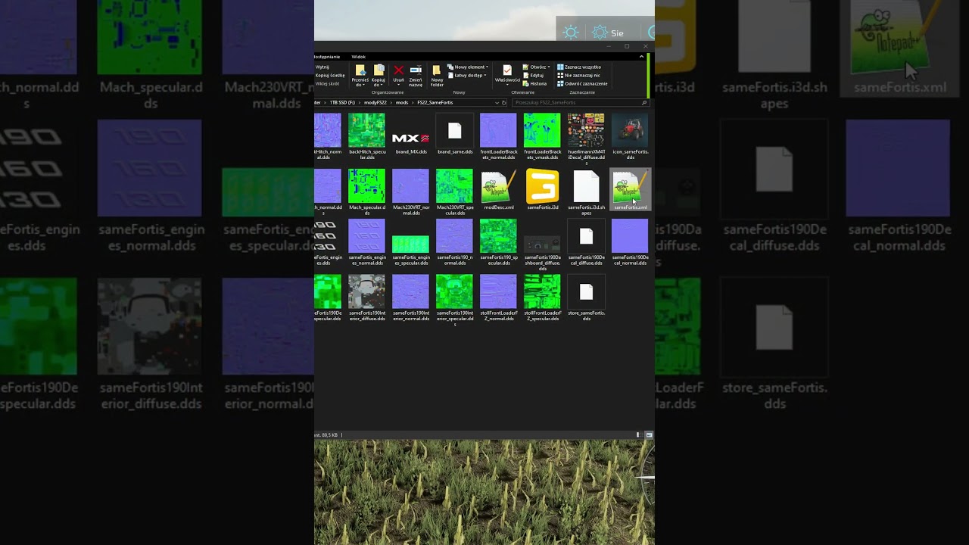The height and width of the screenshot is (545, 969).
Task: Navigate to 1TB SSD (F:) breadcrumb
Action: tap(342, 102)
